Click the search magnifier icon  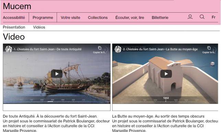pyautogui.click(x=202, y=17)
